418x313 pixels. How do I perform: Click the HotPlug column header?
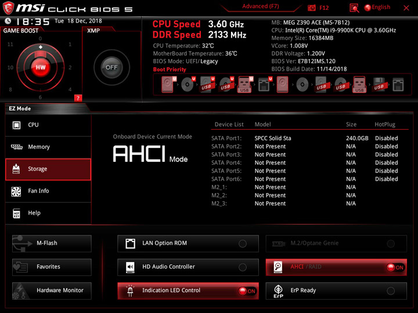click(x=385, y=124)
